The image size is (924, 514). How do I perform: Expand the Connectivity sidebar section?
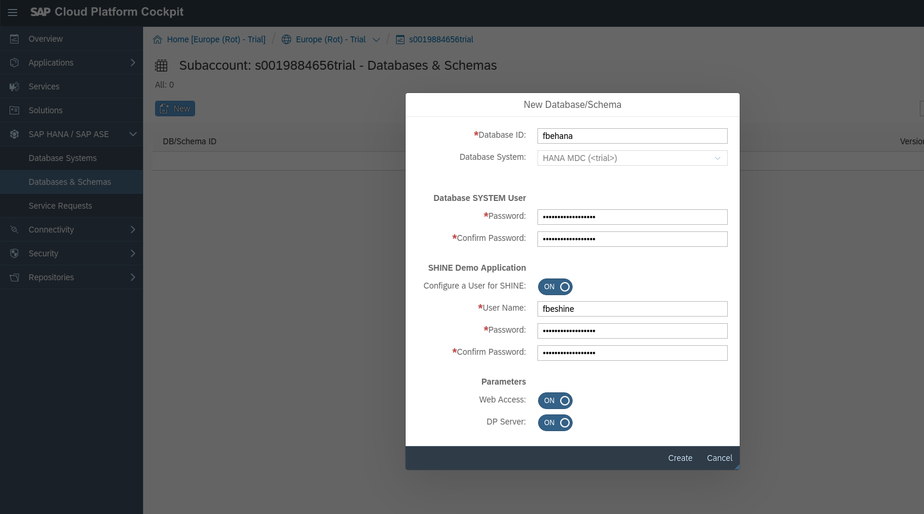pyautogui.click(x=132, y=230)
